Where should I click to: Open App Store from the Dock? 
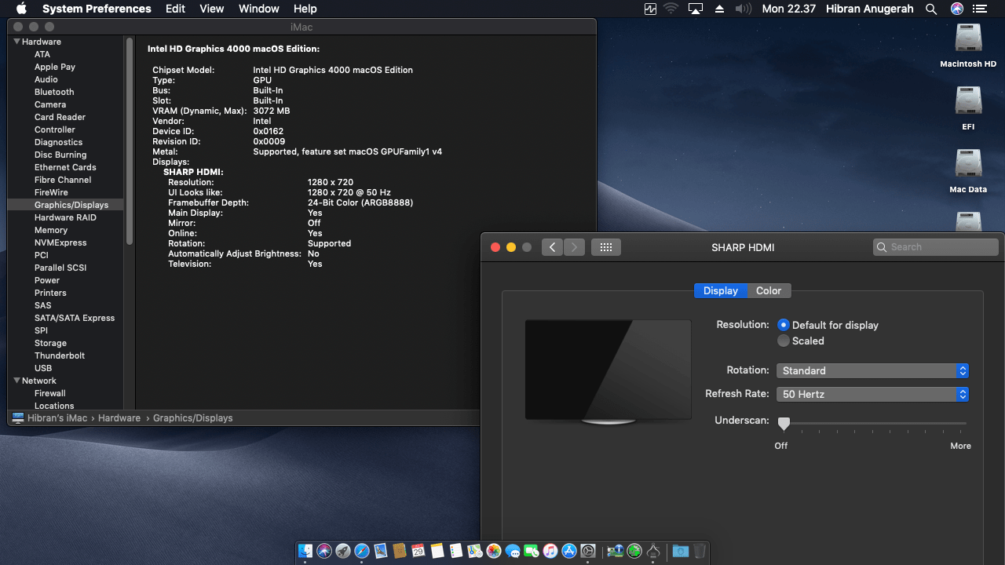569,552
